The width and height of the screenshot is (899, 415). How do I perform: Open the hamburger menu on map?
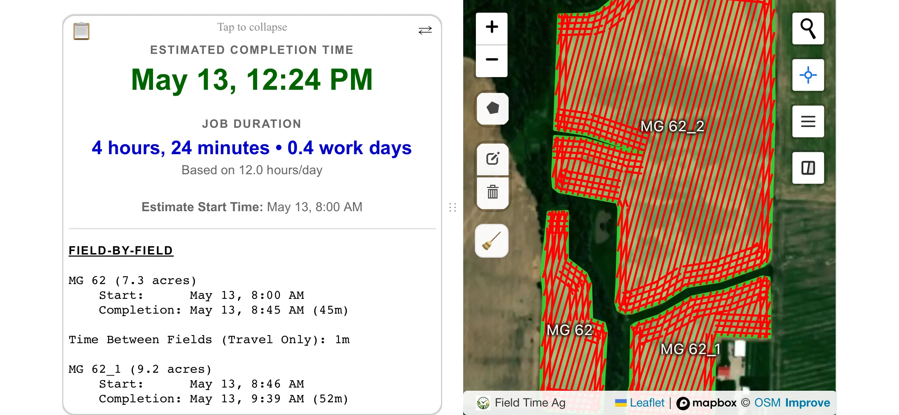point(808,121)
